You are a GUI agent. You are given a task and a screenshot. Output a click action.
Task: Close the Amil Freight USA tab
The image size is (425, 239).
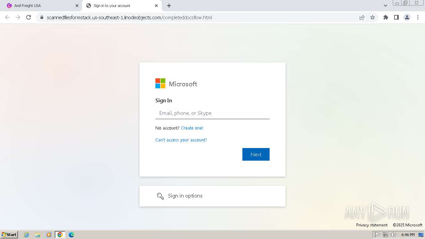[x=77, y=6]
